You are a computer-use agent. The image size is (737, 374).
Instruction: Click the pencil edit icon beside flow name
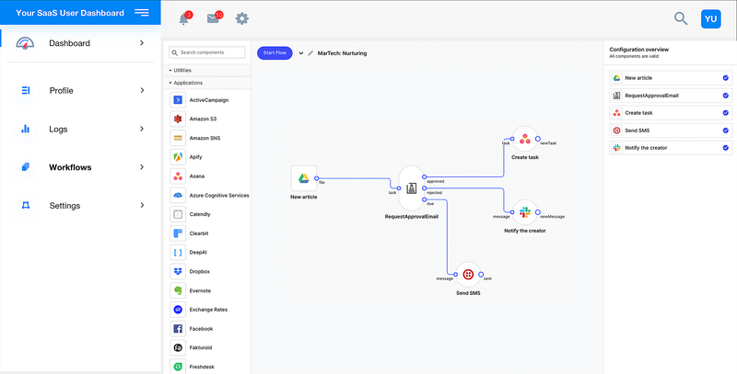point(310,53)
